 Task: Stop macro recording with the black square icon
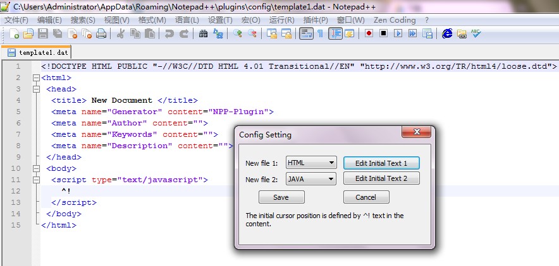click(x=383, y=34)
